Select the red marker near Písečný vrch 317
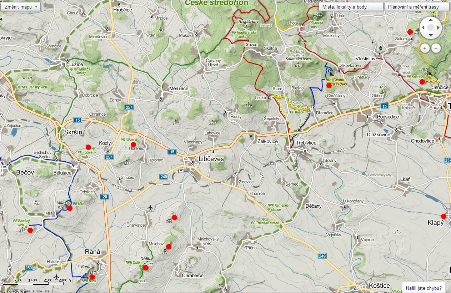Screen dimensions: 451x293 30,230
